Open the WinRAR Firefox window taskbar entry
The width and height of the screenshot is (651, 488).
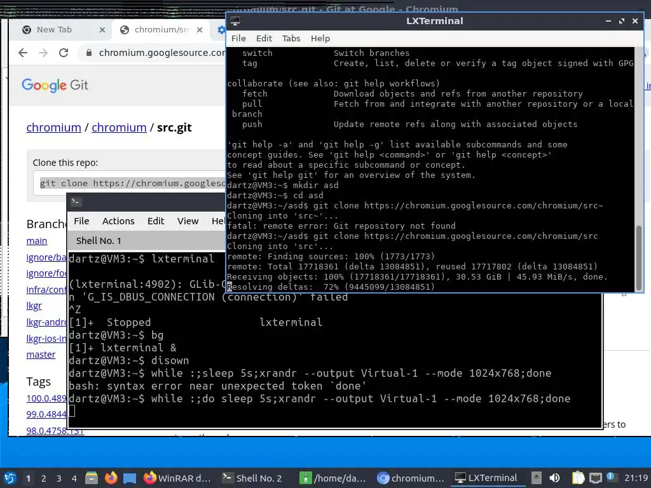click(177, 478)
